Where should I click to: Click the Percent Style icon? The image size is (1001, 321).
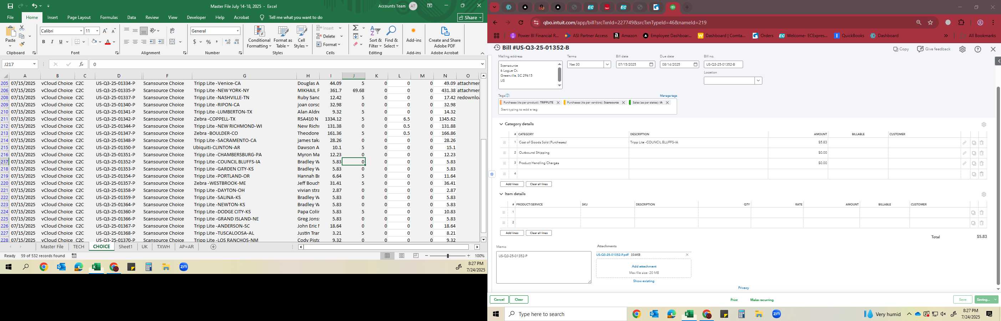point(209,42)
